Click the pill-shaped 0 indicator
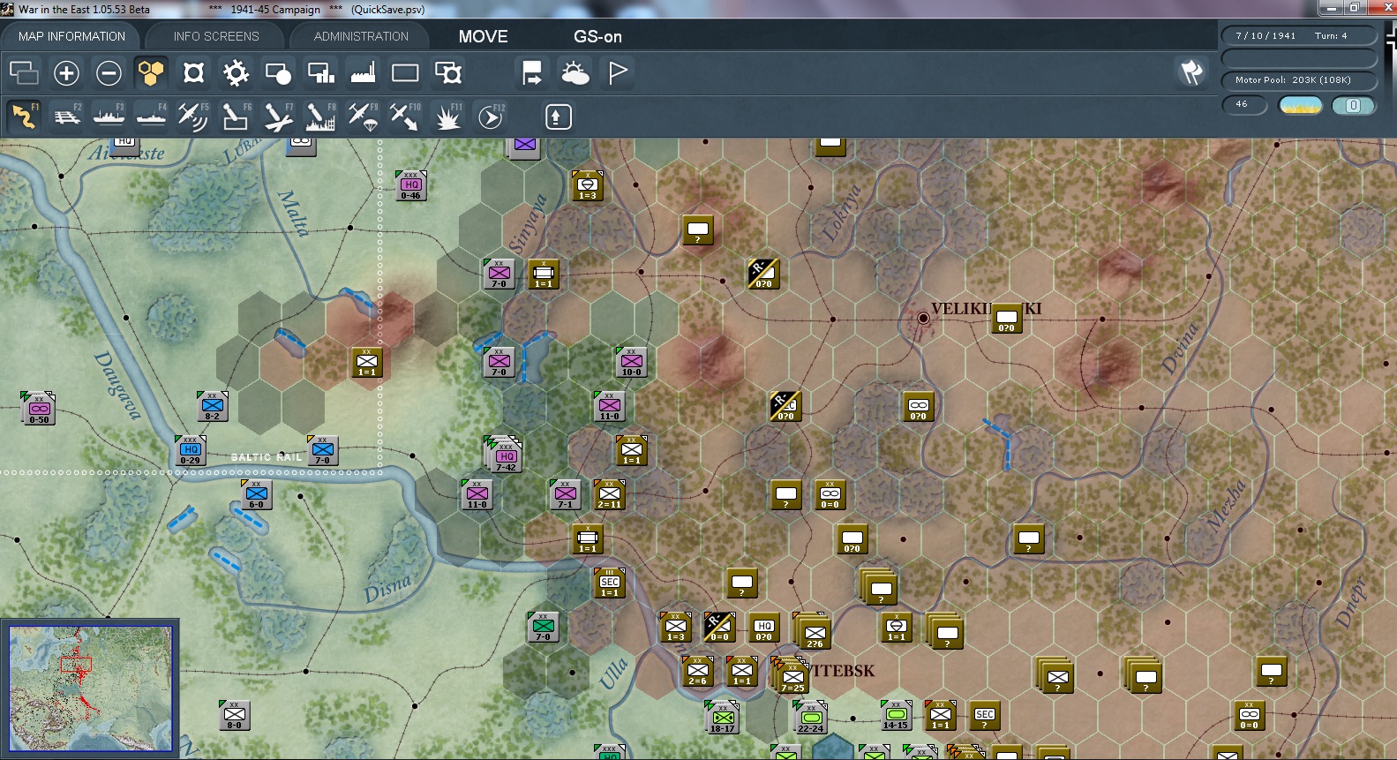1397x760 pixels. [1353, 105]
